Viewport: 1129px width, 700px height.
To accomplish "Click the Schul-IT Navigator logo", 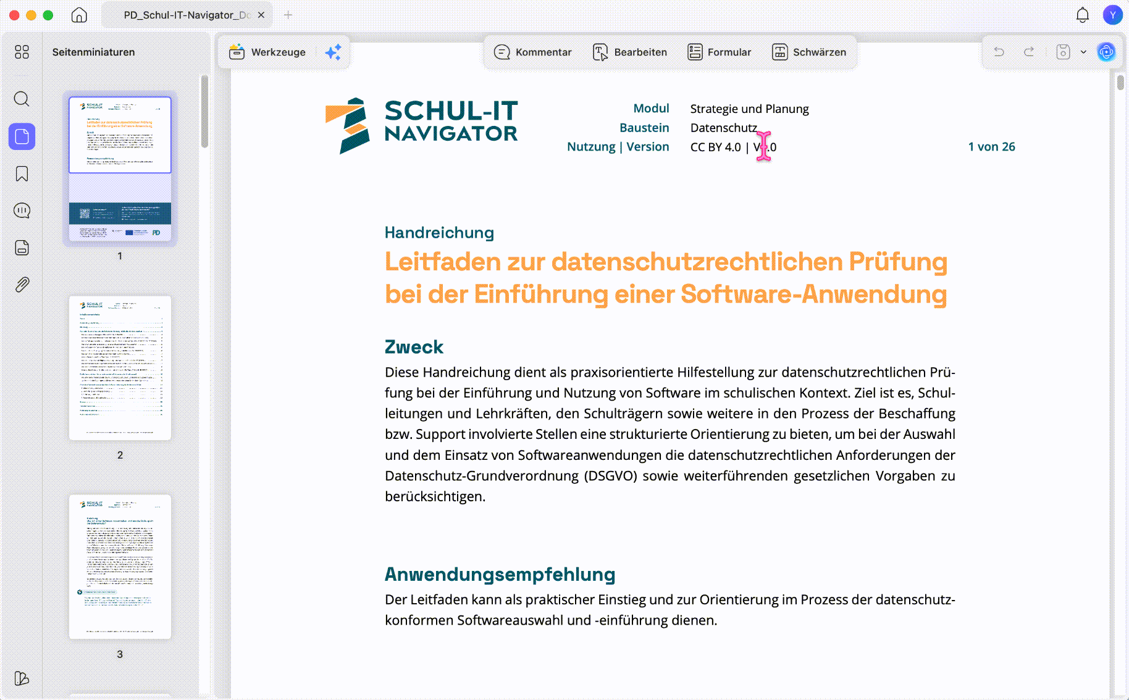I will tap(422, 125).
